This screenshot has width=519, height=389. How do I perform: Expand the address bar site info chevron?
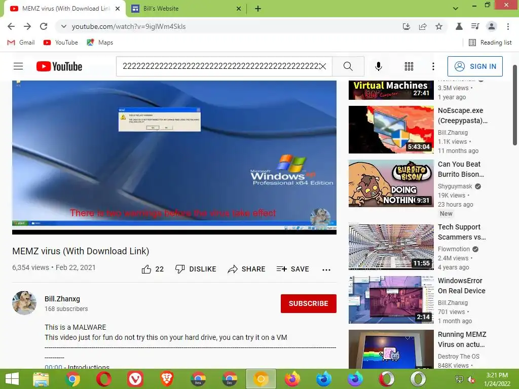point(63,26)
